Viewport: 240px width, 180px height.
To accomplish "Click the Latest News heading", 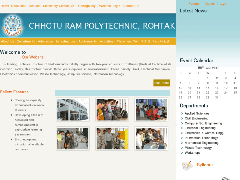I will (x=193, y=11).
